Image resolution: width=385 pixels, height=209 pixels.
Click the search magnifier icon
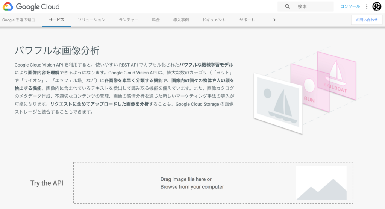(x=287, y=6)
